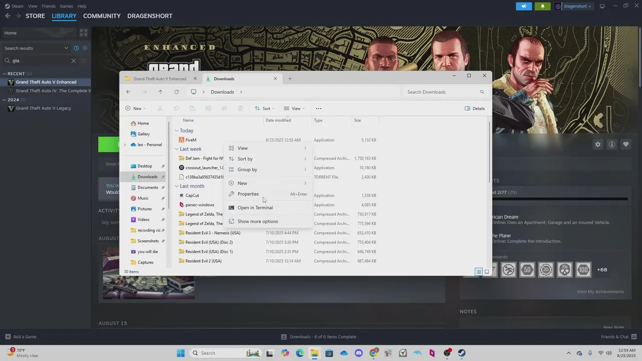Open the New dropdown in Explorer toolbar
This screenshot has width=642, height=361.
click(x=135, y=108)
